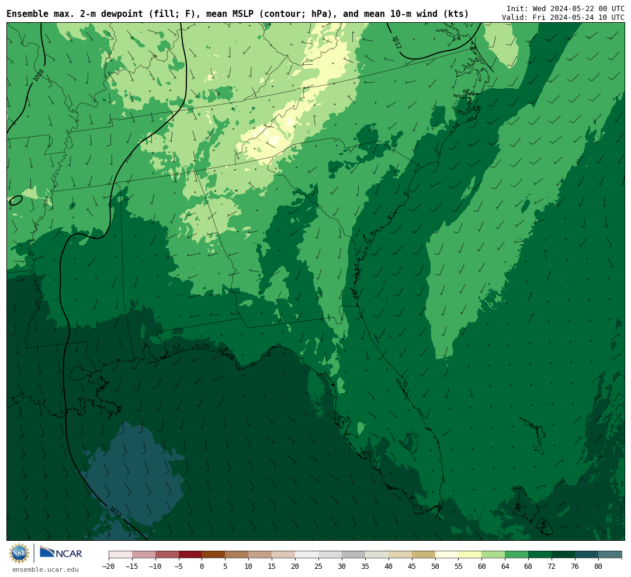Viewport: 631px width, 577px height.
Task: Open the ensemble.ucar.edu link
Action: [46, 569]
